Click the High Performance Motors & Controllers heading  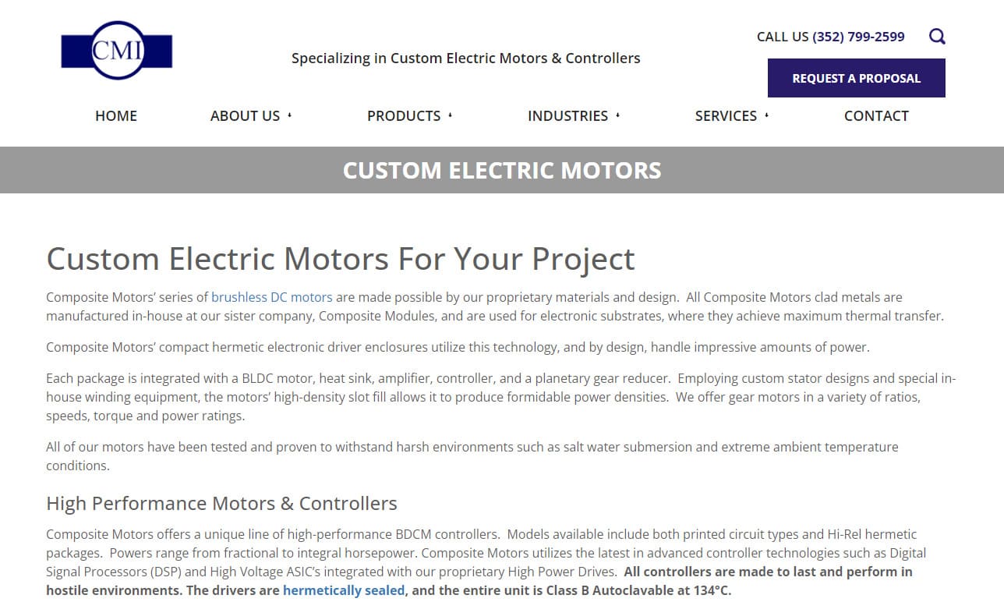click(221, 503)
